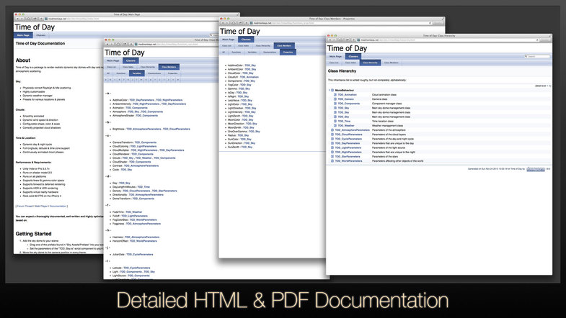Select Variables tab in Variables window
566x318 pixels.
click(x=137, y=73)
